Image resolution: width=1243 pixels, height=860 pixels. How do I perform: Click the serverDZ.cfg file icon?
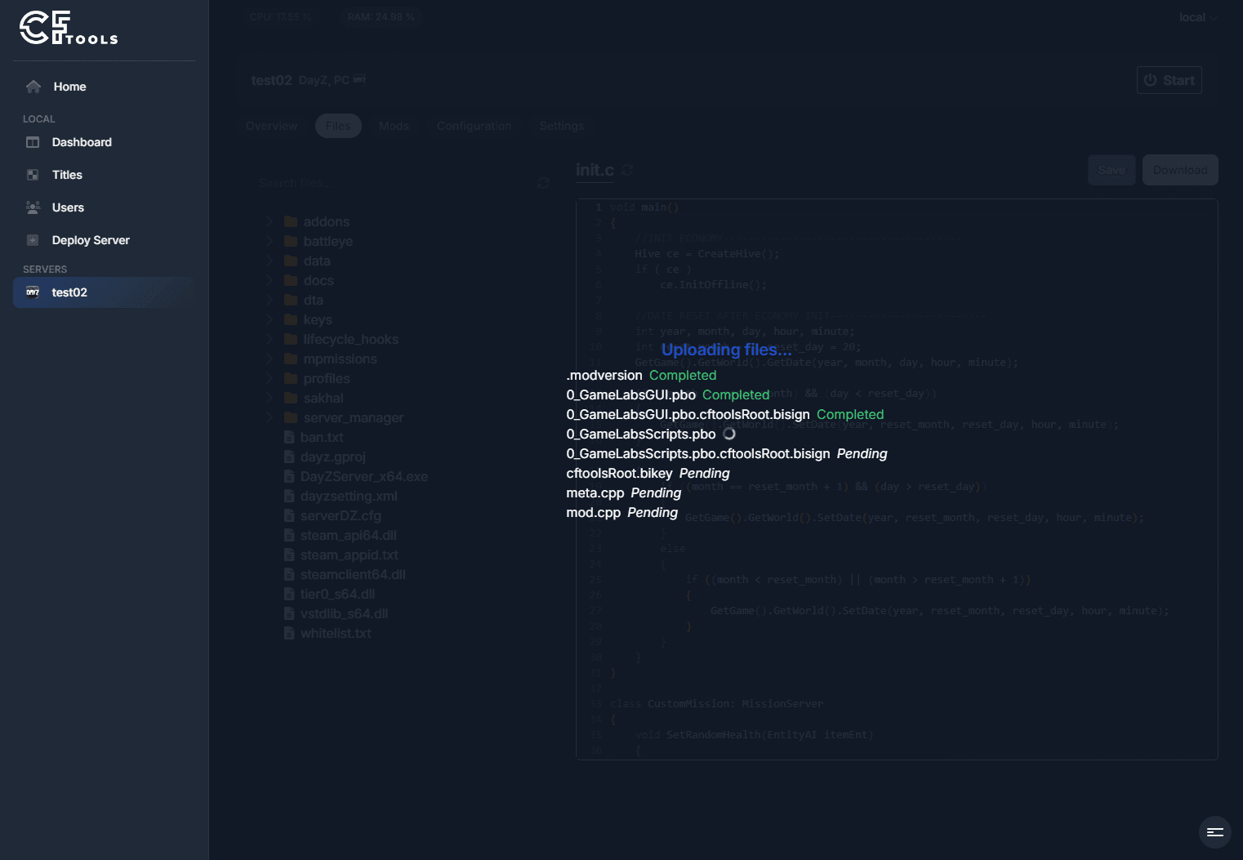pos(289,515)
